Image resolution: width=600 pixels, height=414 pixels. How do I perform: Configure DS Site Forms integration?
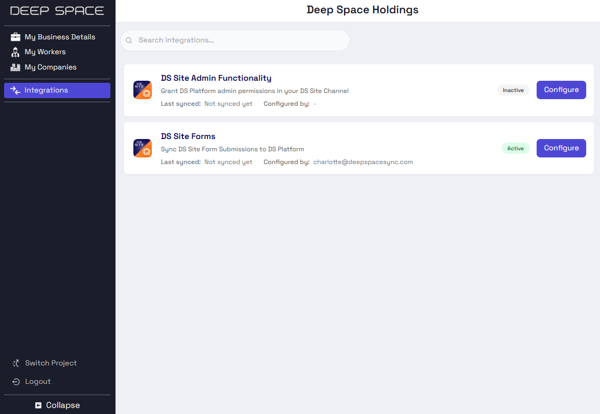(x=561, y=148)
